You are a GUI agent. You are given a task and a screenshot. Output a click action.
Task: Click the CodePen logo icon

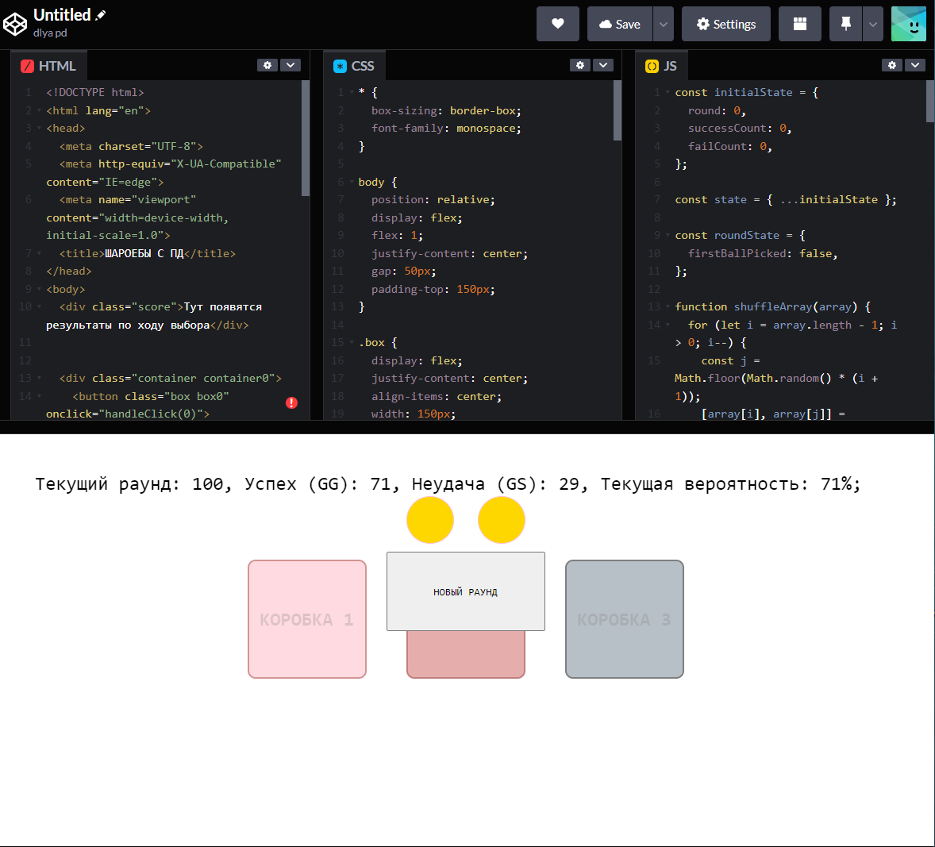(15, 25)
